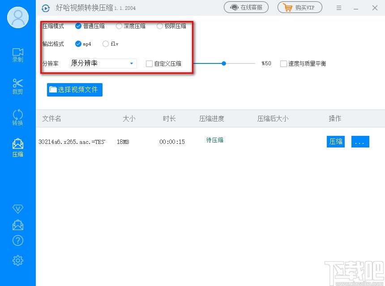Choose flv output format
The height and width of the screenshot is (286, 385).
point(111,44)
